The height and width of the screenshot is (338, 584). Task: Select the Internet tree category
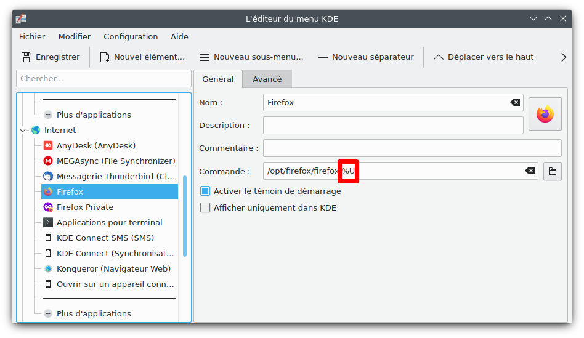click(x=60, y=131)
